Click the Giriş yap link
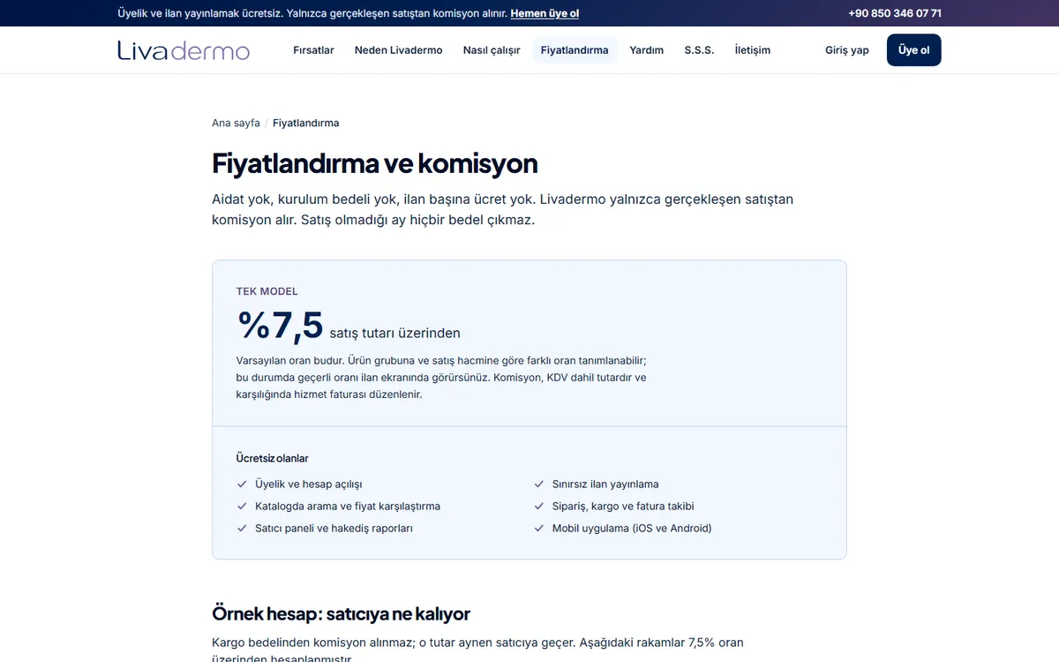The image size is (1059, 662). pos(847,50)
